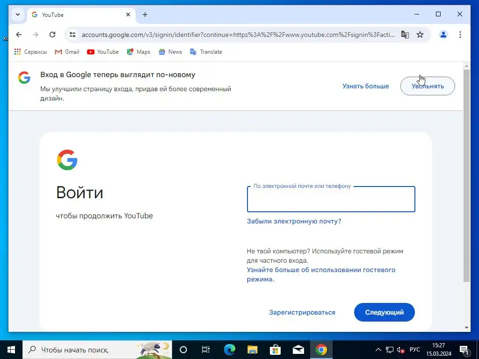Show hidden tray icons chevron
Image resolution: width=479 pixels, height=359 pixels.
(378, 350)
